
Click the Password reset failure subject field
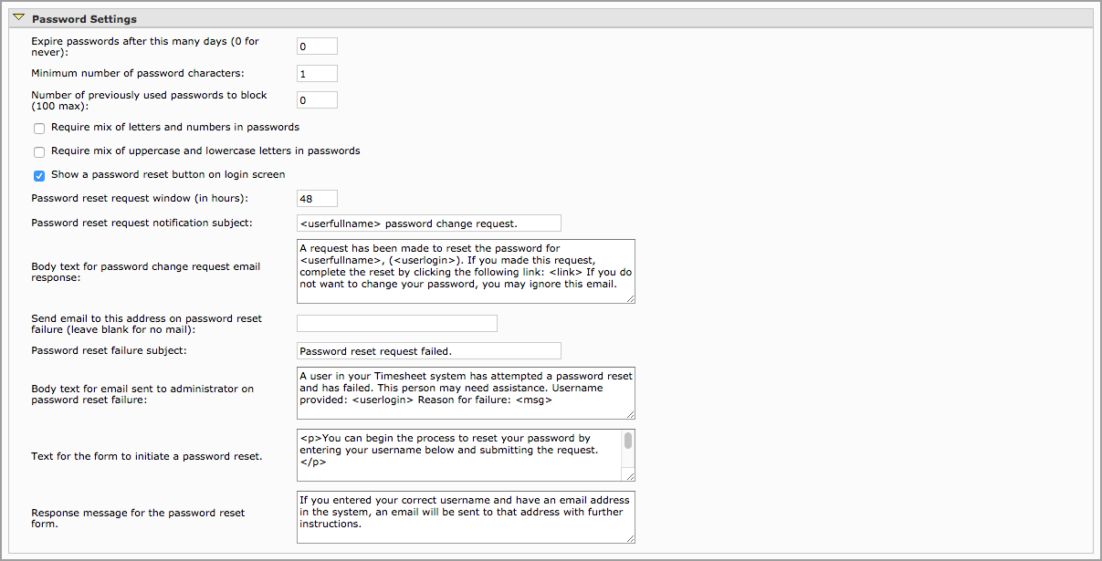428,350
